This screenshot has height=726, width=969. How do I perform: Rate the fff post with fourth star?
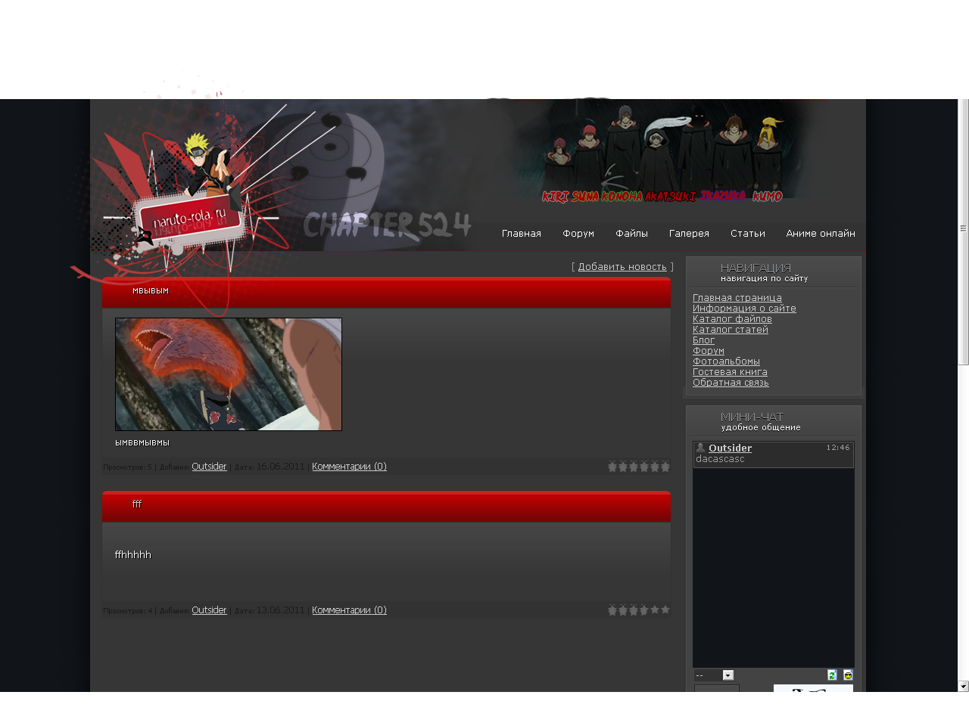point(644,610)
